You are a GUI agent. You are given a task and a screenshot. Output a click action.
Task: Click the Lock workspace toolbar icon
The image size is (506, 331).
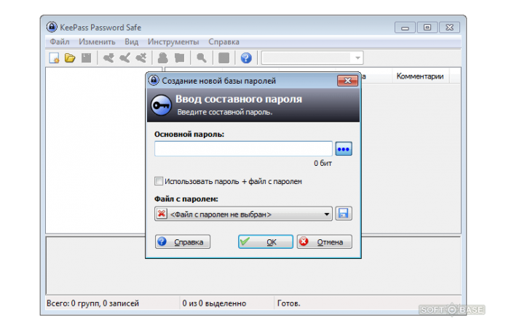(x=224, y=58)
